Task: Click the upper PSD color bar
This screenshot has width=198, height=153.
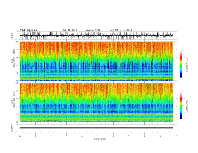Action: [x=181, y=64]
